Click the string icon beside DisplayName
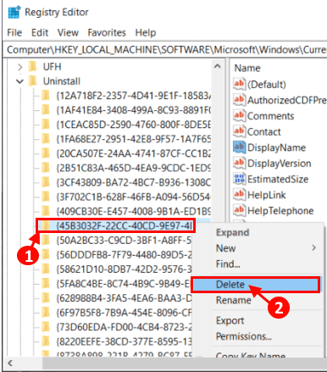This screenshot has width=327, height=372. pos(240,147)
